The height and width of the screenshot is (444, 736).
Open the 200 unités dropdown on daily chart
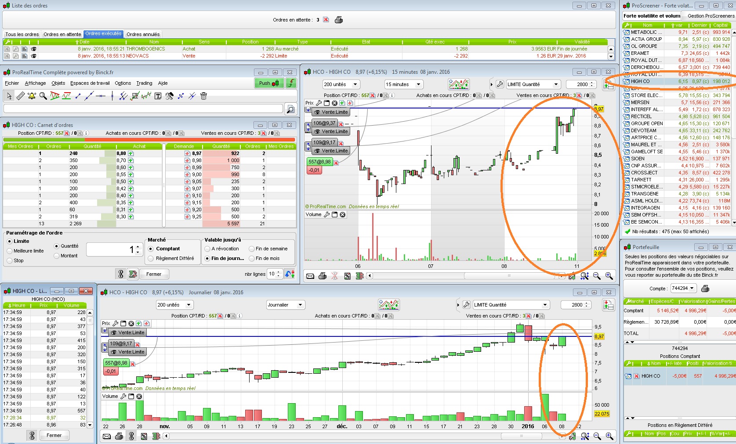click(174, 305)
